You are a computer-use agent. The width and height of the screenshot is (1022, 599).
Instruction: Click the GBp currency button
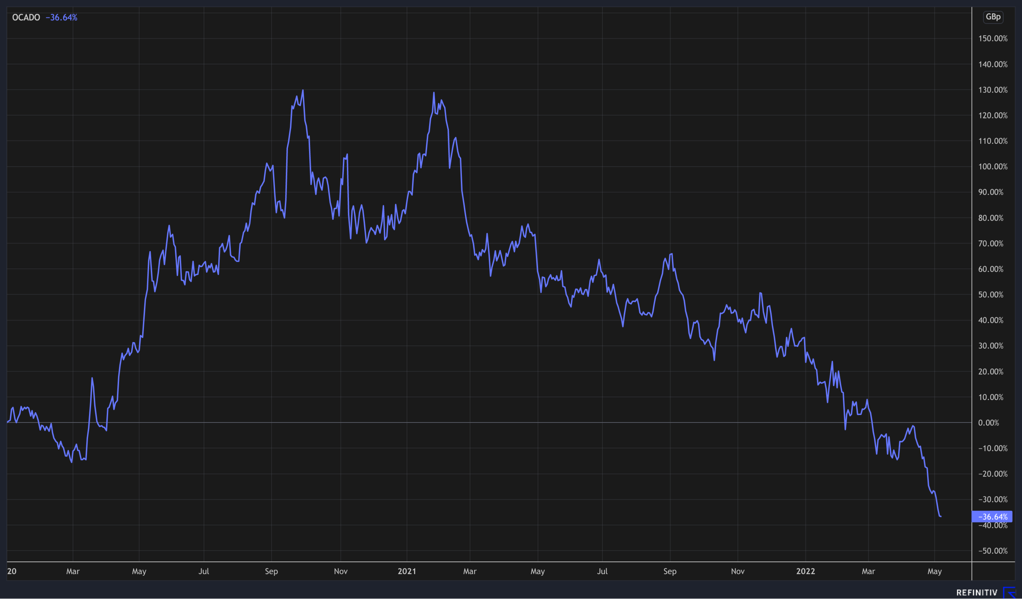point(993,17)
